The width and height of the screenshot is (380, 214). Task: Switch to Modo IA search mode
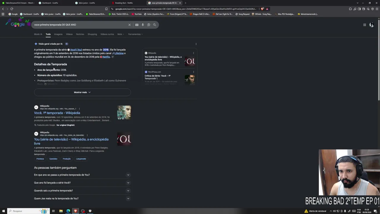[x=38, y=34]
